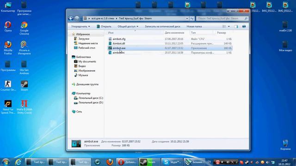Select the Need For Speed desktop shortcut
This screenshot has width=296, height=166.
click(8, 107)
